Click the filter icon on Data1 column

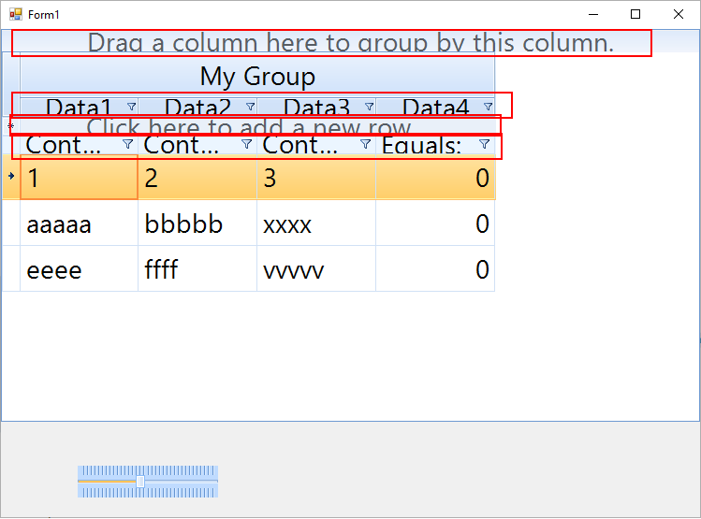pyautogui.click(x=131, y=107)
